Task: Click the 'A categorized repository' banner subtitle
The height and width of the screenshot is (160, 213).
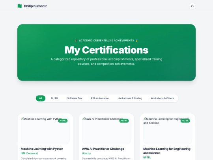Action: pyautogui.click(x=106, y=62)
